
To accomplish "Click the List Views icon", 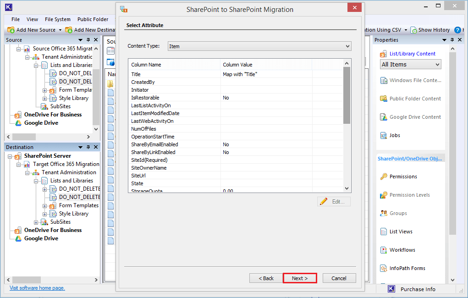I will (x=384, y=232).
